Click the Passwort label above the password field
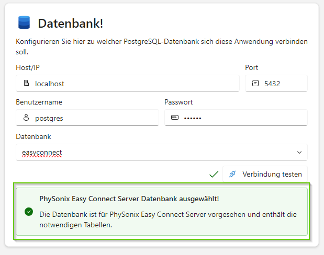This screenshot has width=324, height=255. 178,102
